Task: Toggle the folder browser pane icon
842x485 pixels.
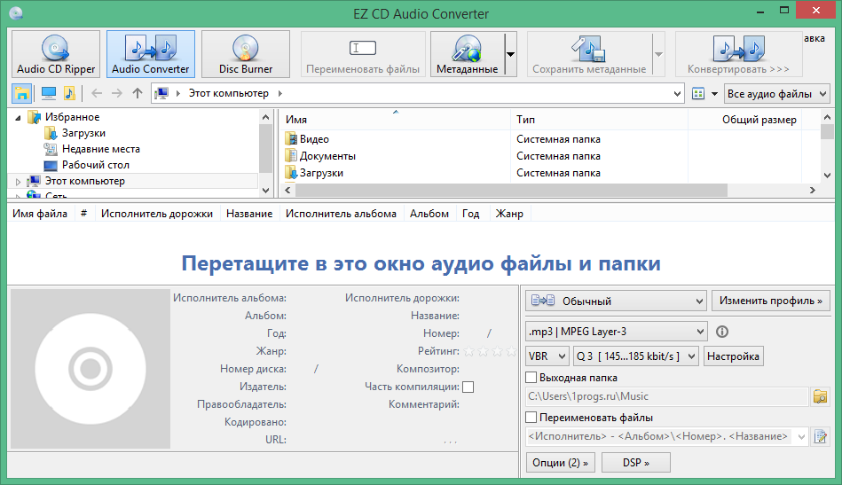Action: point(21,93)
